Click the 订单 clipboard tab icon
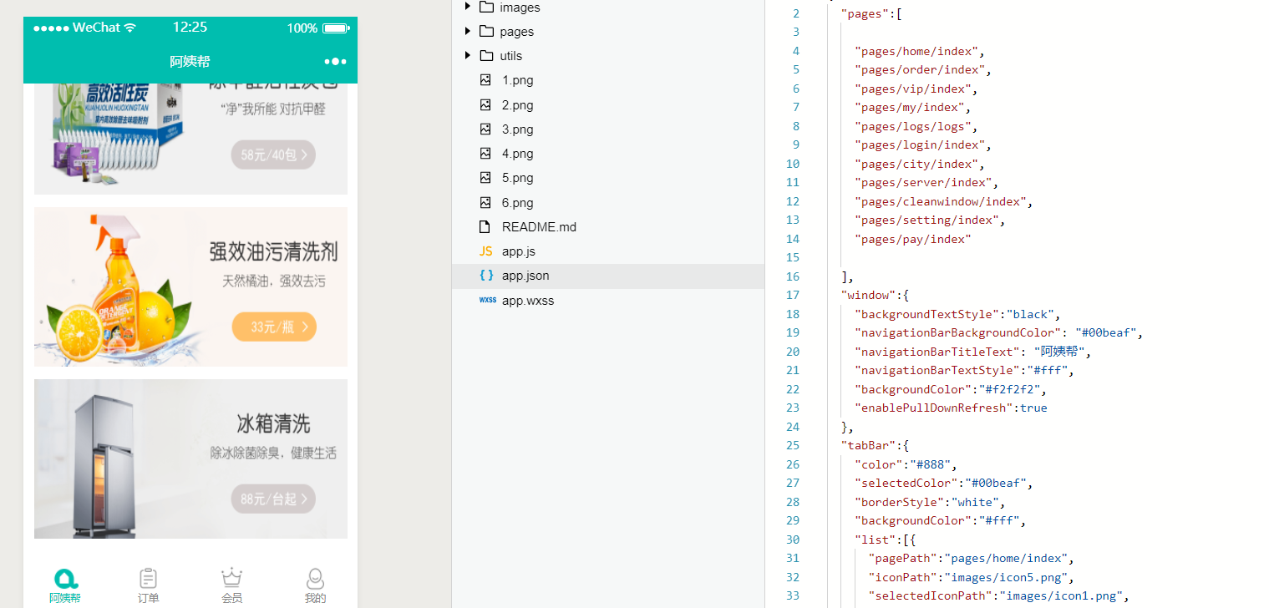The height and width of the screenshot is (608, 1269). coord(149,578)
